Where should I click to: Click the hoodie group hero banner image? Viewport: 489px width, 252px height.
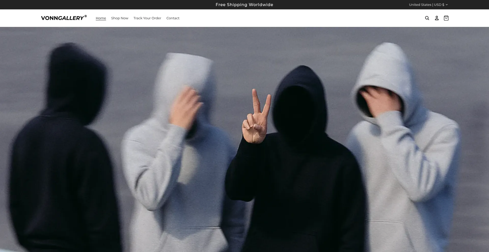244,139
